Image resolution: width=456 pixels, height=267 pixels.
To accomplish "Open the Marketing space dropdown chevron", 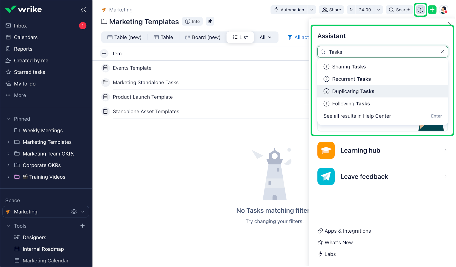I will click(x=83, y=212).
